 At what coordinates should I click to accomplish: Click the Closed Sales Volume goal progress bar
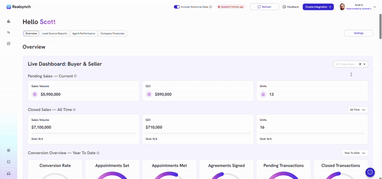click(x=84, y=133)
